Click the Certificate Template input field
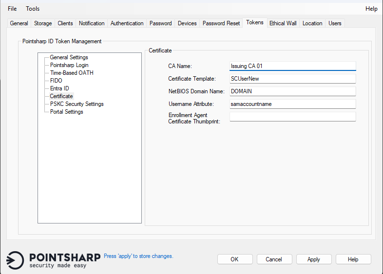383x274 pixels. pos(293,79)
